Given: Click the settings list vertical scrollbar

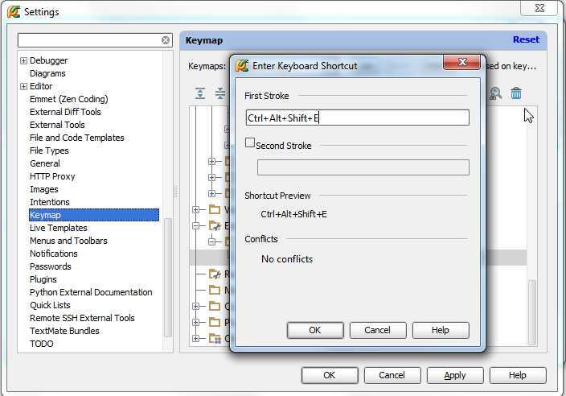Looking at the screenshot, I should click(167, 278).
